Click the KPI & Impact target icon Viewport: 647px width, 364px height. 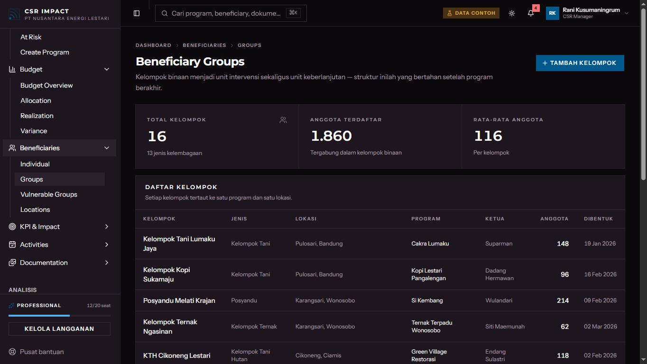pos(12,227)
